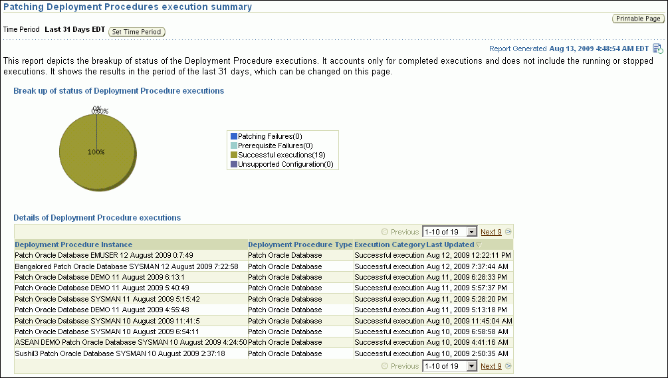Sort by Execution Category column header
This screenshot has width=668, height=378.
(390, 244)
